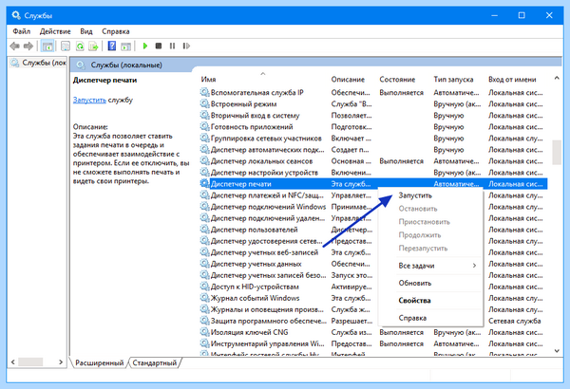This screenshot has width=570, height=389.
Task: Click the gear icon of Диспетчер печати row
Action: [204, 183]
